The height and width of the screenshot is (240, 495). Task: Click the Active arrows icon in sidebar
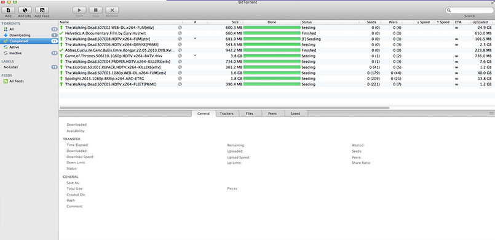coord(6,47)
